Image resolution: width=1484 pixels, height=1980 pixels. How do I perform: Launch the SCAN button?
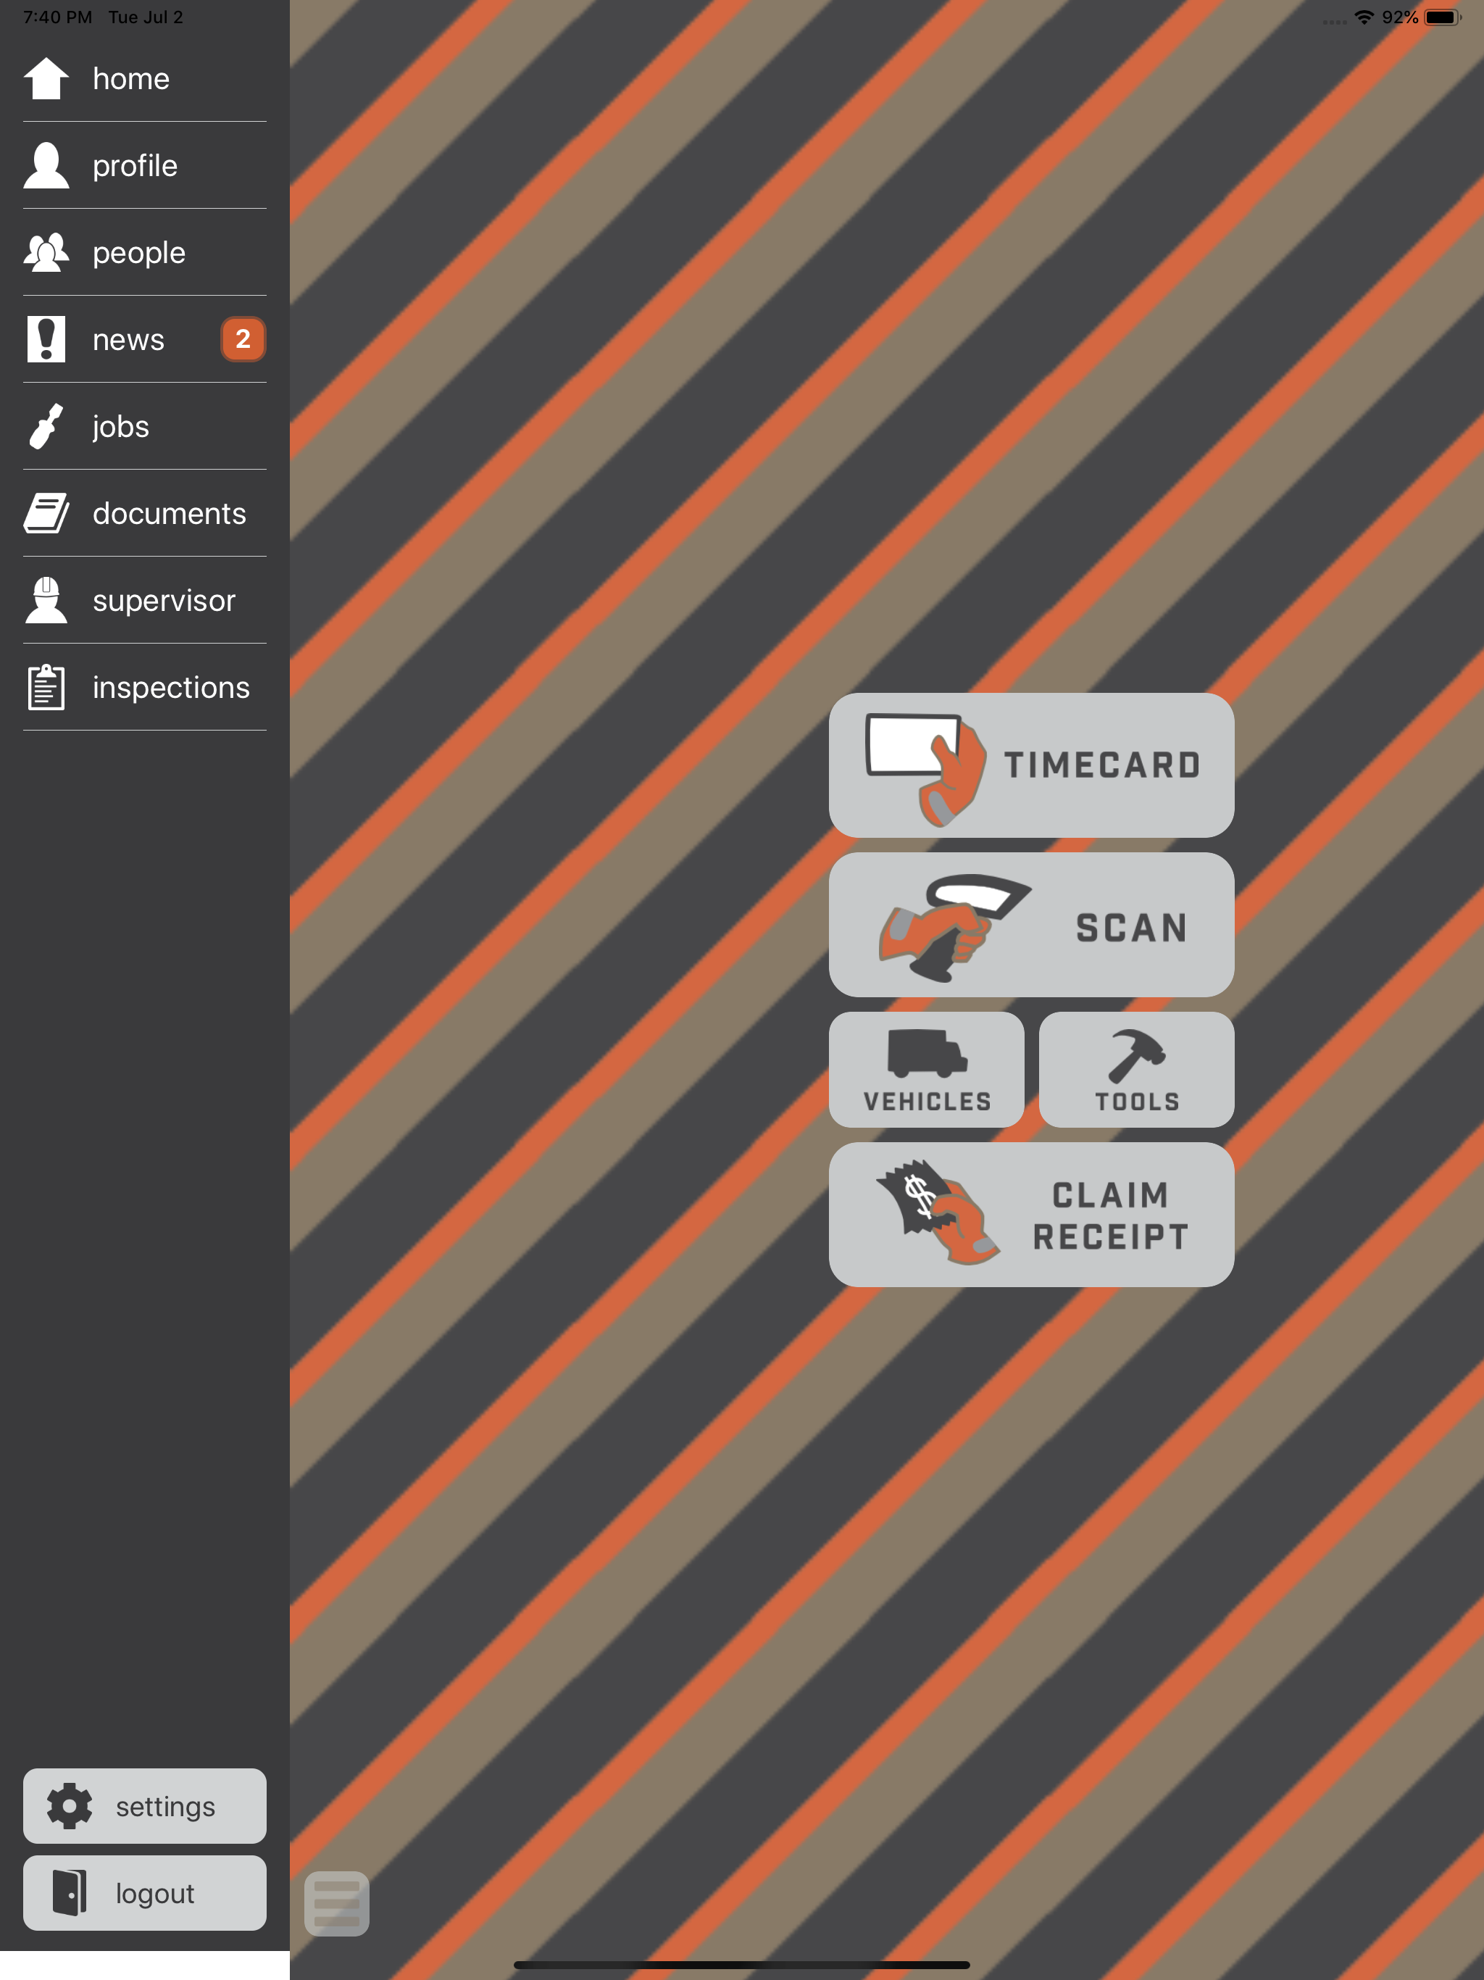[1031, 925]
